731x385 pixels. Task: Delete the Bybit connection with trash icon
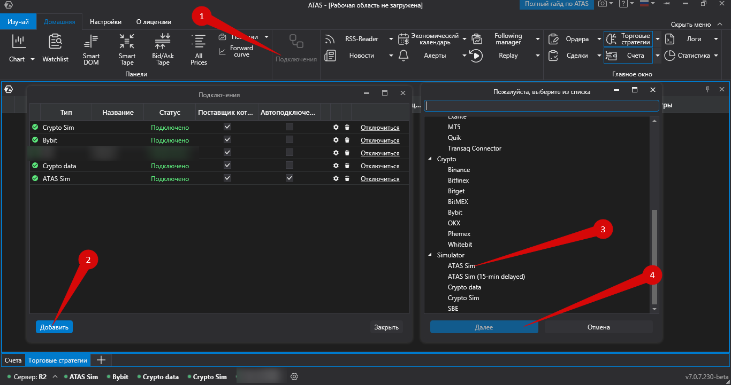[347, 140]
